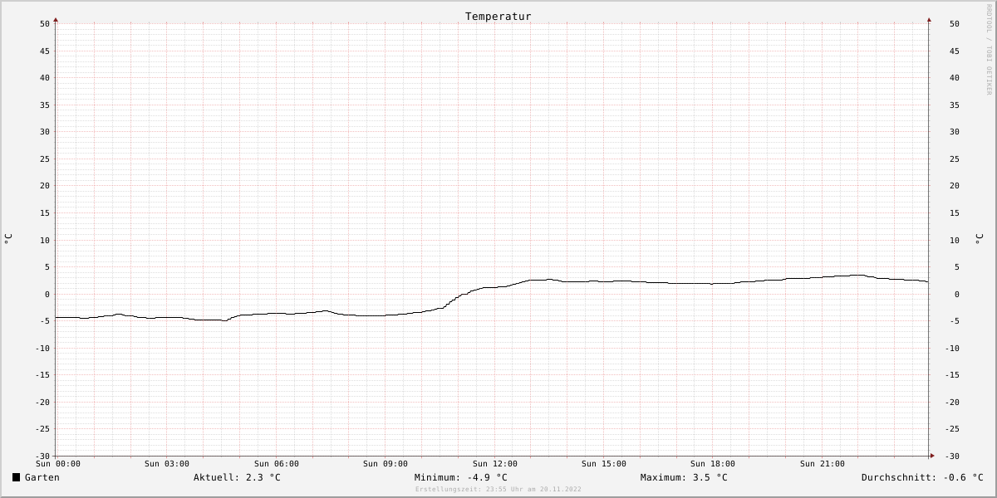Click the -10 tick on left axis

tap(42, 349)
